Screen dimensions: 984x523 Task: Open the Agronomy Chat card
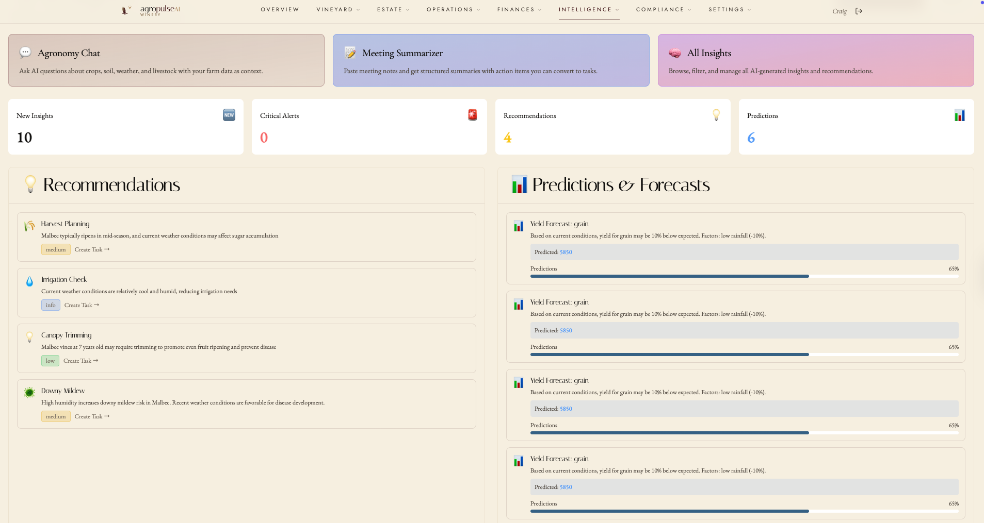166,60
